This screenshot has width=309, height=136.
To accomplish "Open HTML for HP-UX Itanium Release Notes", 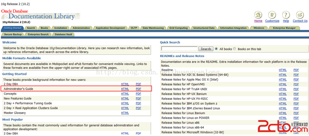I will (x=282, y=94).
